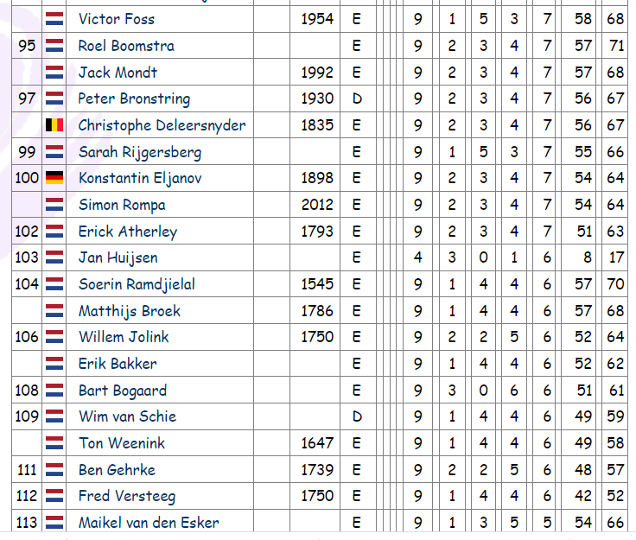Select Jack Mondt's name
Image resolution: width=636 pixels, height=540 pixels.
[x=118, y=73]
